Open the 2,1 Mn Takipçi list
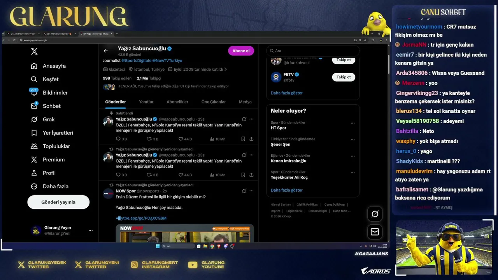This screenshot has height=280, width=498. pos(149,78)
